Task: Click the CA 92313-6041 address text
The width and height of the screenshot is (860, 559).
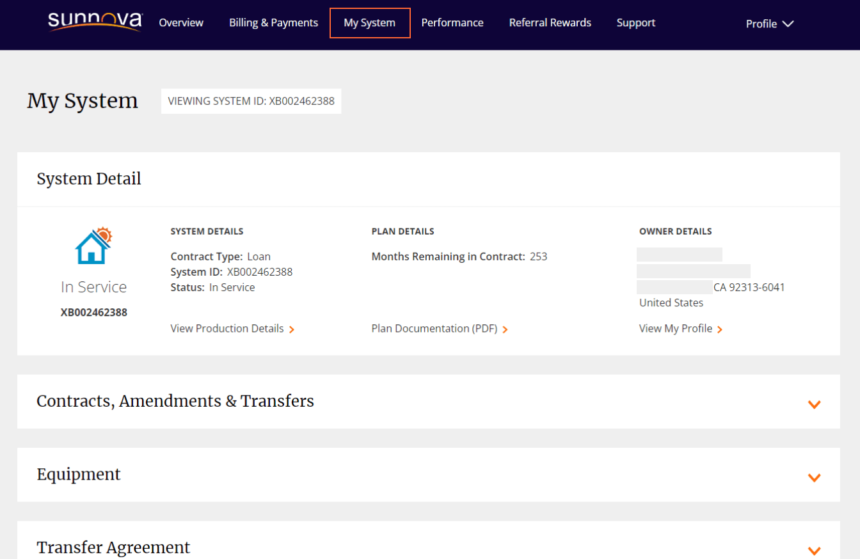Action: click(x=749, y=287)
